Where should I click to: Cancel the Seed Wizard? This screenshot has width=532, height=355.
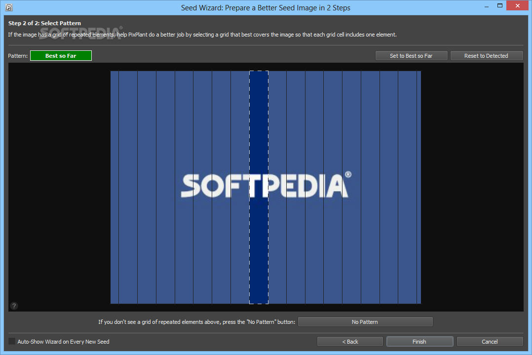[x=490, y=342]
